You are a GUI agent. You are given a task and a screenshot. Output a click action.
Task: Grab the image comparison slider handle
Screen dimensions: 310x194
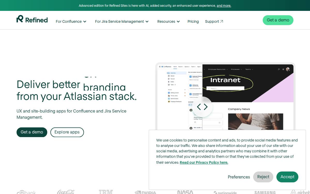202,107
